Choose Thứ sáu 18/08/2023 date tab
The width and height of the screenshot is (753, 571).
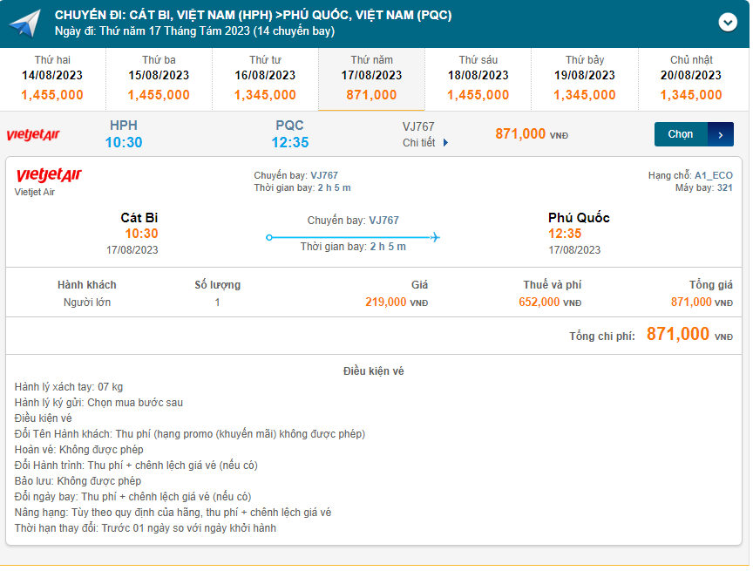tap(478, 78)
